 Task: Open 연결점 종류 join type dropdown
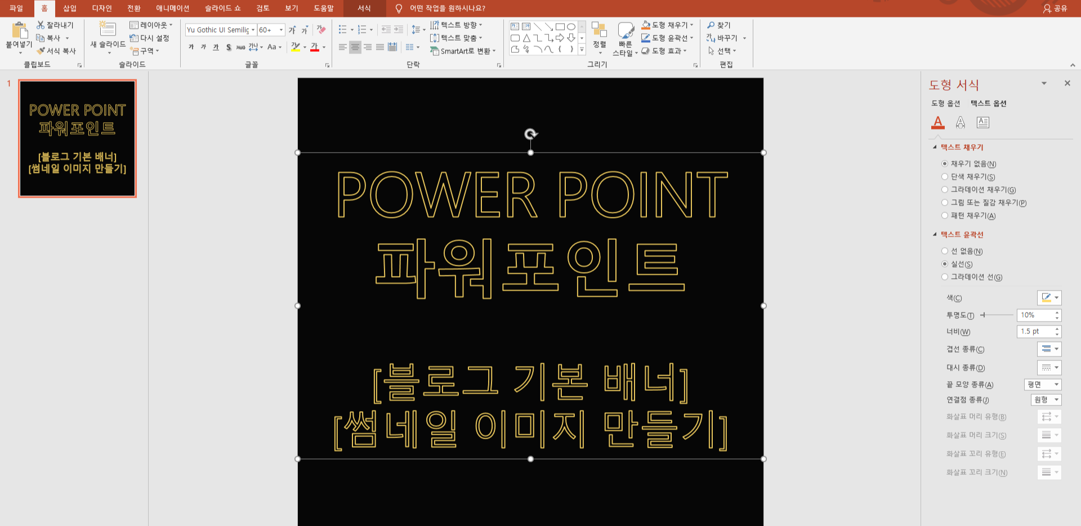coord(1047,400)
